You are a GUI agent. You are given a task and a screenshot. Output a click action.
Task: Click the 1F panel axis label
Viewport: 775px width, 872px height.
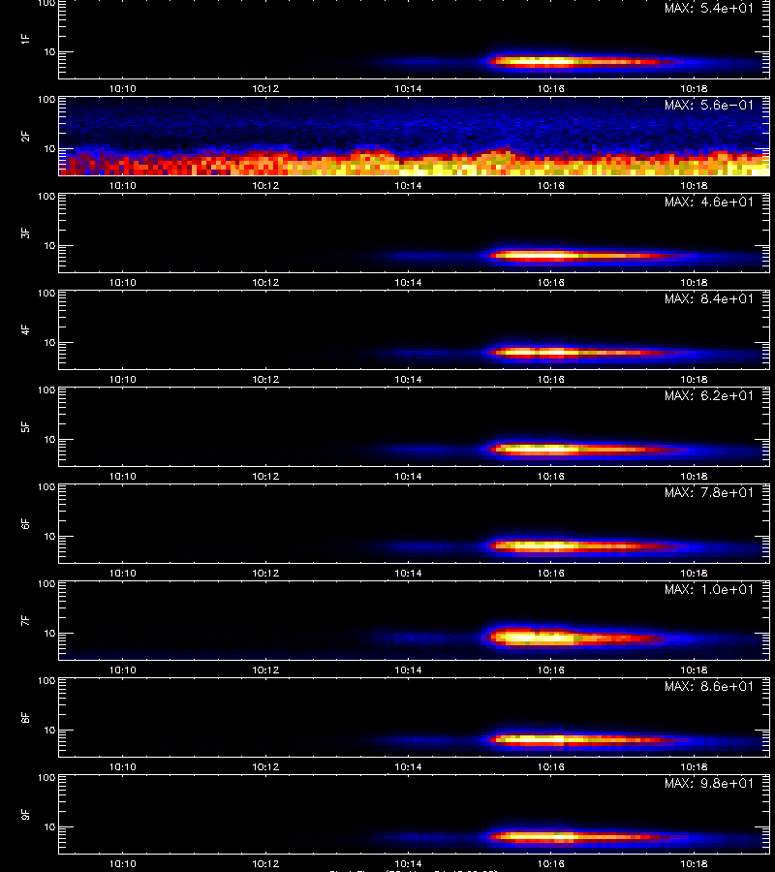[x=25, y=39]
